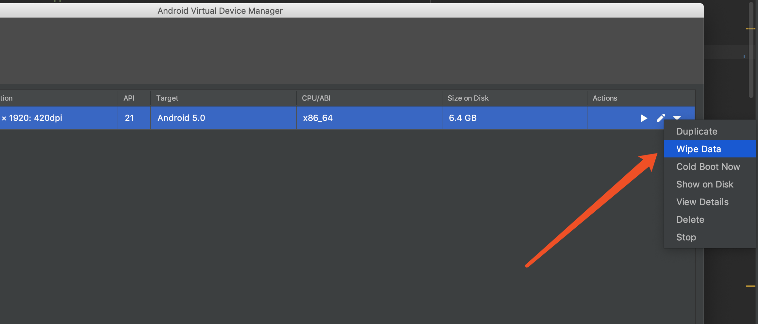The image size is (758, 324).
Task: Choose Duplicate from the context menu
Action: pos(710,131)
